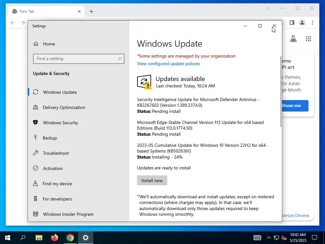Click the Update & Security heading

(51, 73)
